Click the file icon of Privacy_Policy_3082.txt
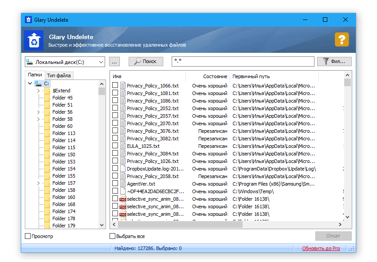The width and height of the screenshot is (377, 262). tap(123, 139)
